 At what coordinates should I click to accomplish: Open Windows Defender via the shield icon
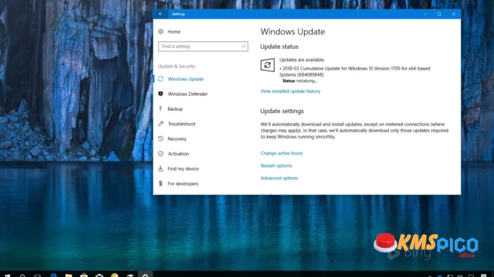click(x=161, y=94)
